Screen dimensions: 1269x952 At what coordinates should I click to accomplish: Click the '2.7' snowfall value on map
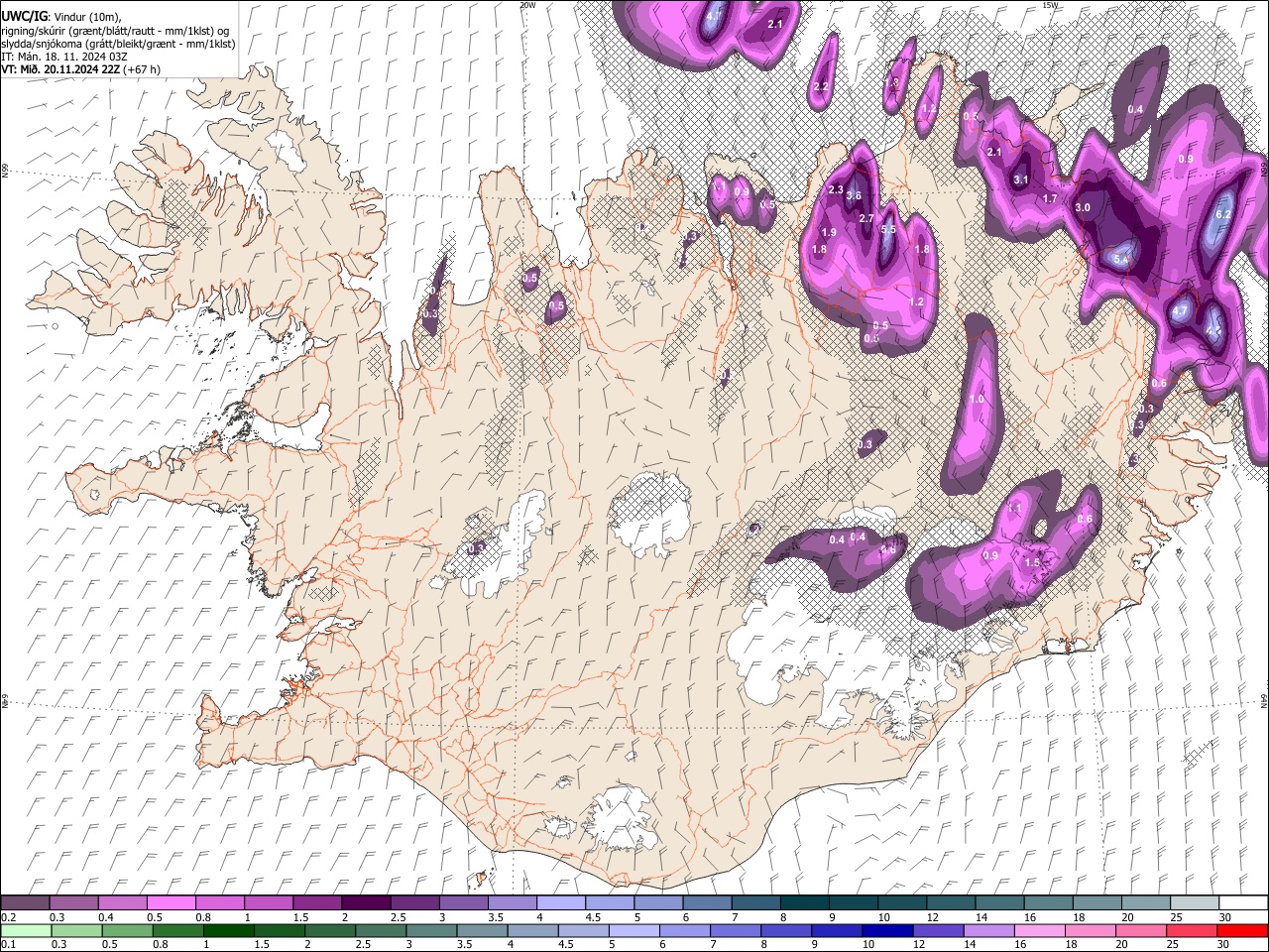865,218
